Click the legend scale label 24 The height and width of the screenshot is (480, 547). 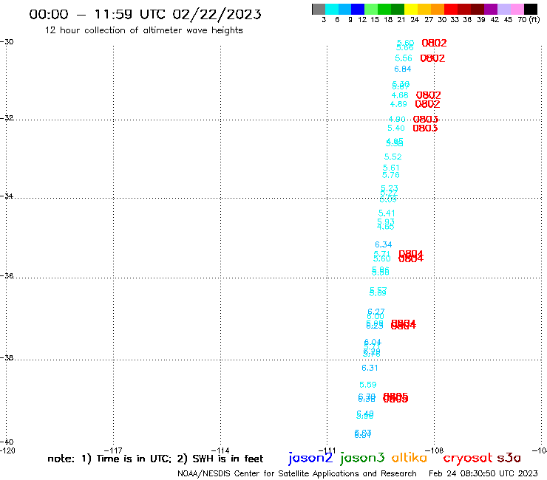(x=415, y=20)
